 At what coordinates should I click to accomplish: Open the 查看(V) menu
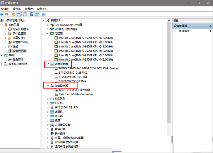pos(29,8)
